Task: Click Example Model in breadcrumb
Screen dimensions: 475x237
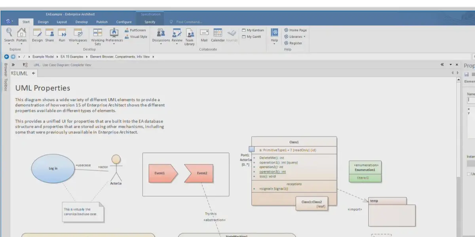Action: click(x=43, y=57)
